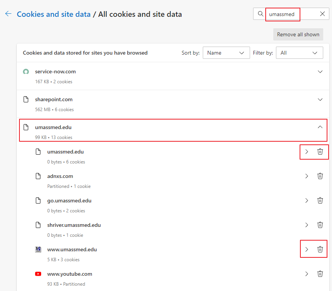Delete umassmed.edu cookies with the trash icon
Viewport: 332px width, 291px height.
point(320,152)
